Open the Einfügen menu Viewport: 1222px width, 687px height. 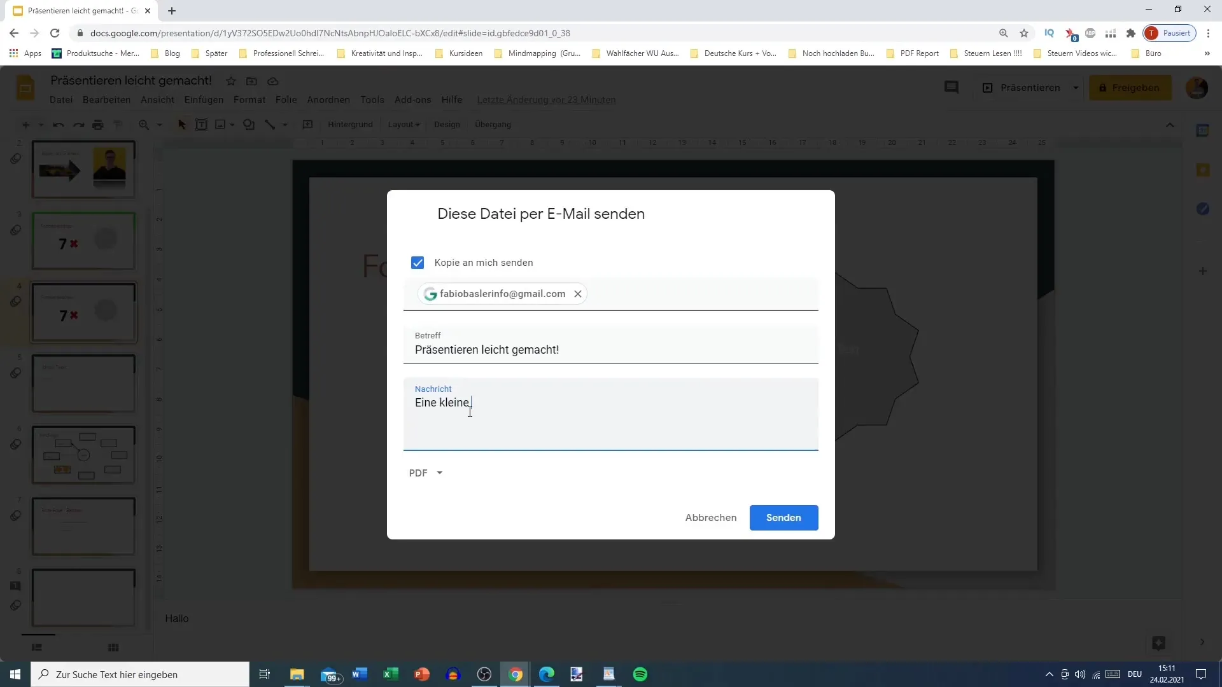[x=204, y=100]
